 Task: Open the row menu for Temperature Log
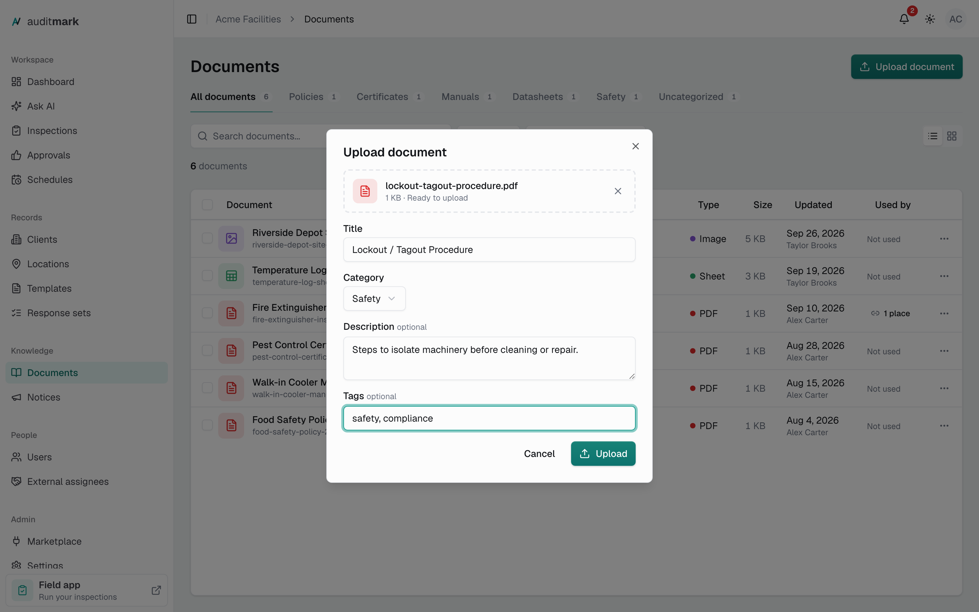coord(944,276)
